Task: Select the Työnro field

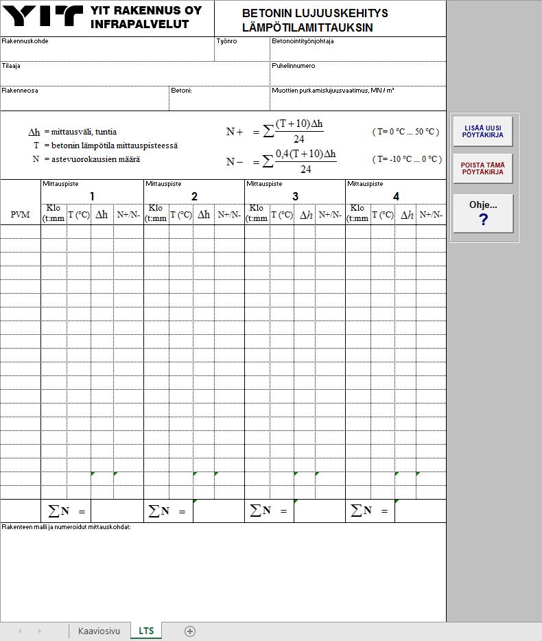Action: [x=242, y=49]
